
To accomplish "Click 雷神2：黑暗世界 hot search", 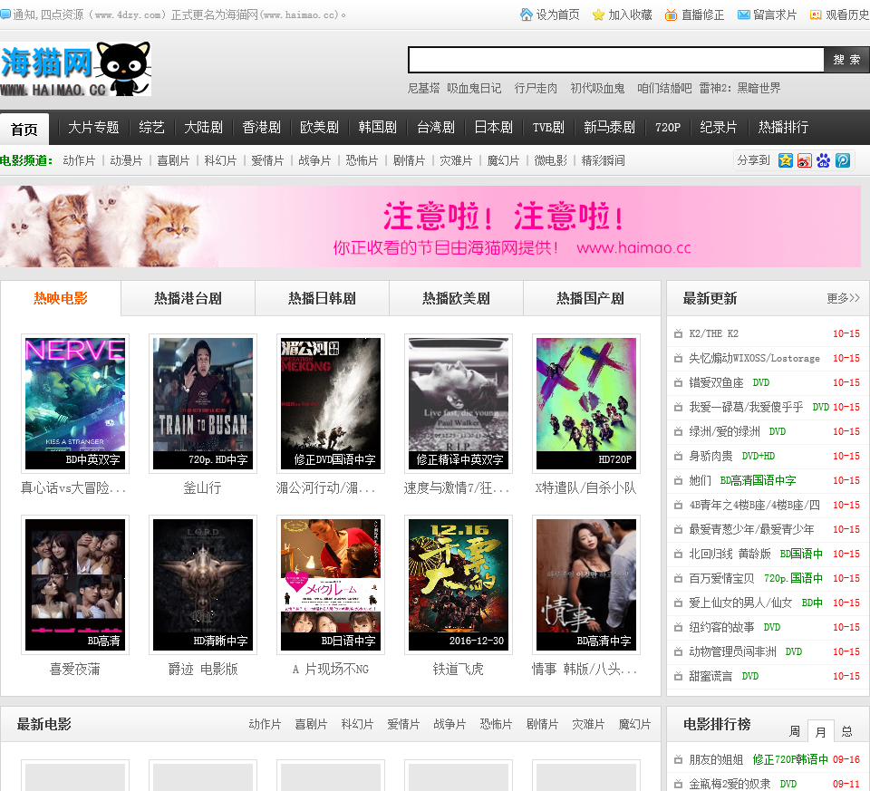I will pos(739,88).
